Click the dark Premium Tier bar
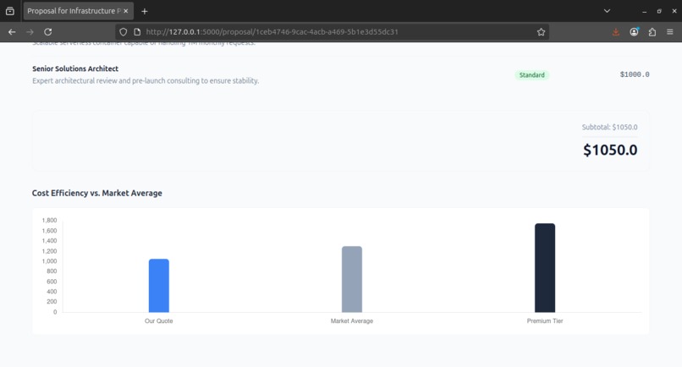Screen dimensions: 682x367 click(x=545, y=268)
